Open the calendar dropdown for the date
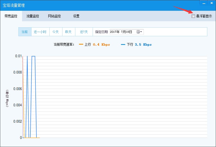Screen dimensions: 216x147 pos(141,32)
